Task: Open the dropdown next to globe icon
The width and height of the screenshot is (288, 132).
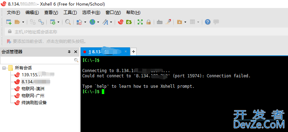Action: click(98, 22)
